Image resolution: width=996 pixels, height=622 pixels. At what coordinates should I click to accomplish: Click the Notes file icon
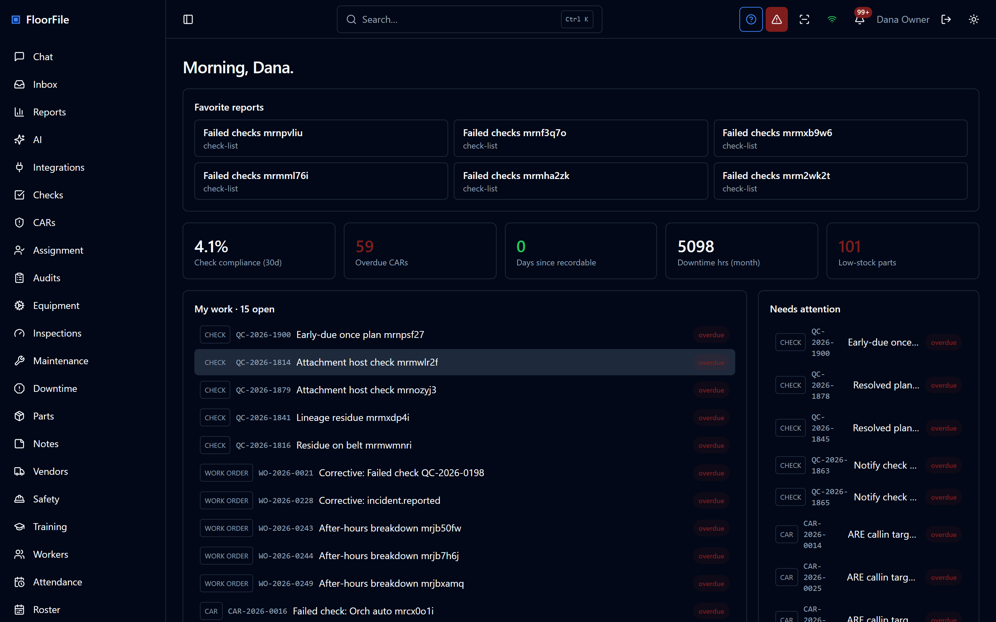pos(19,444)
